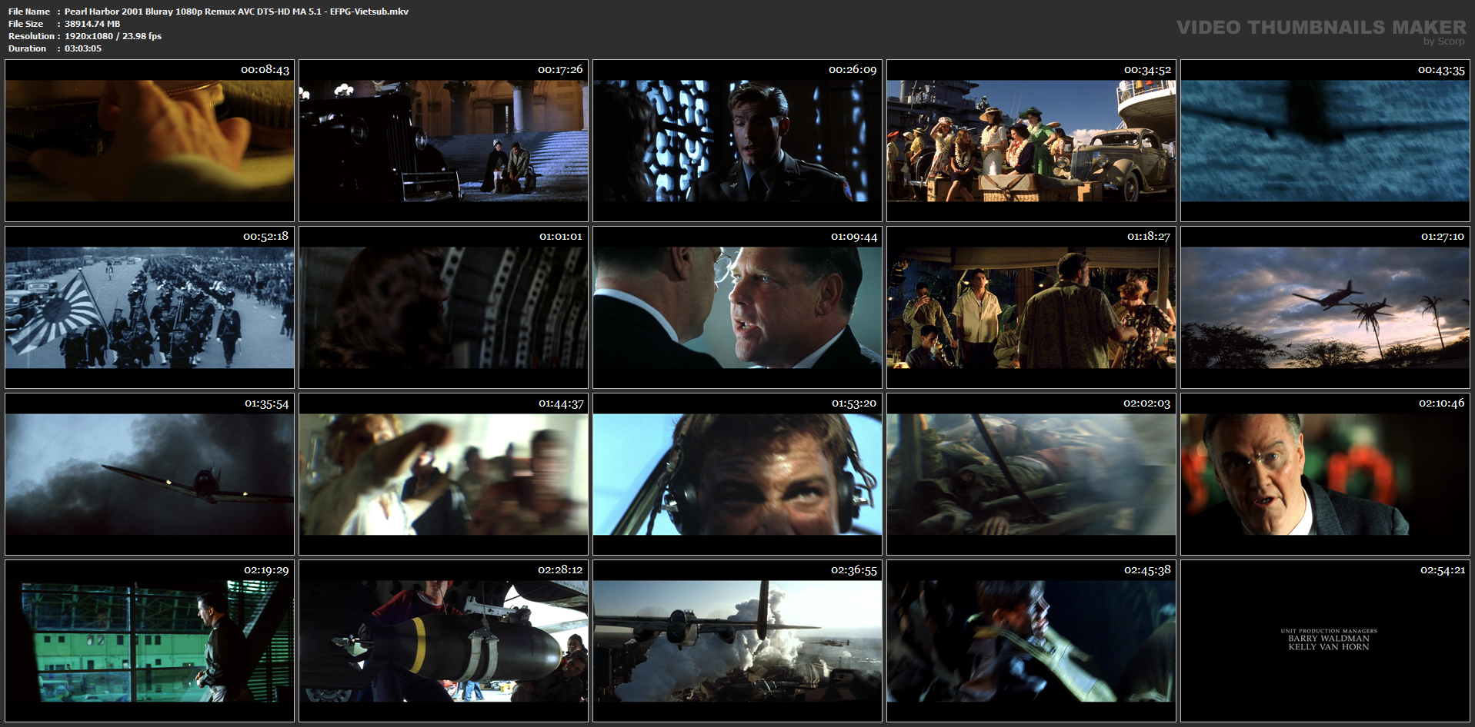Choose the credits frame at 02:54:21
The height and width of the screenshot is (727, 1475).
[x=1325, y=641]
